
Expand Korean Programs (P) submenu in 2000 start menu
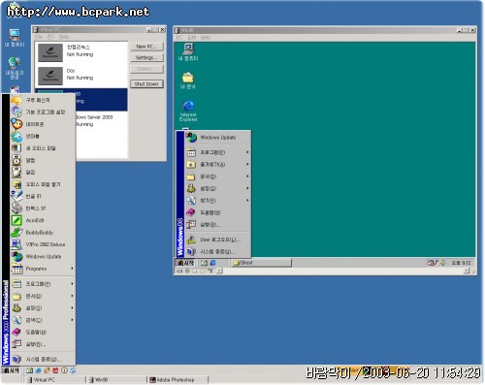(x=43, y=284)
